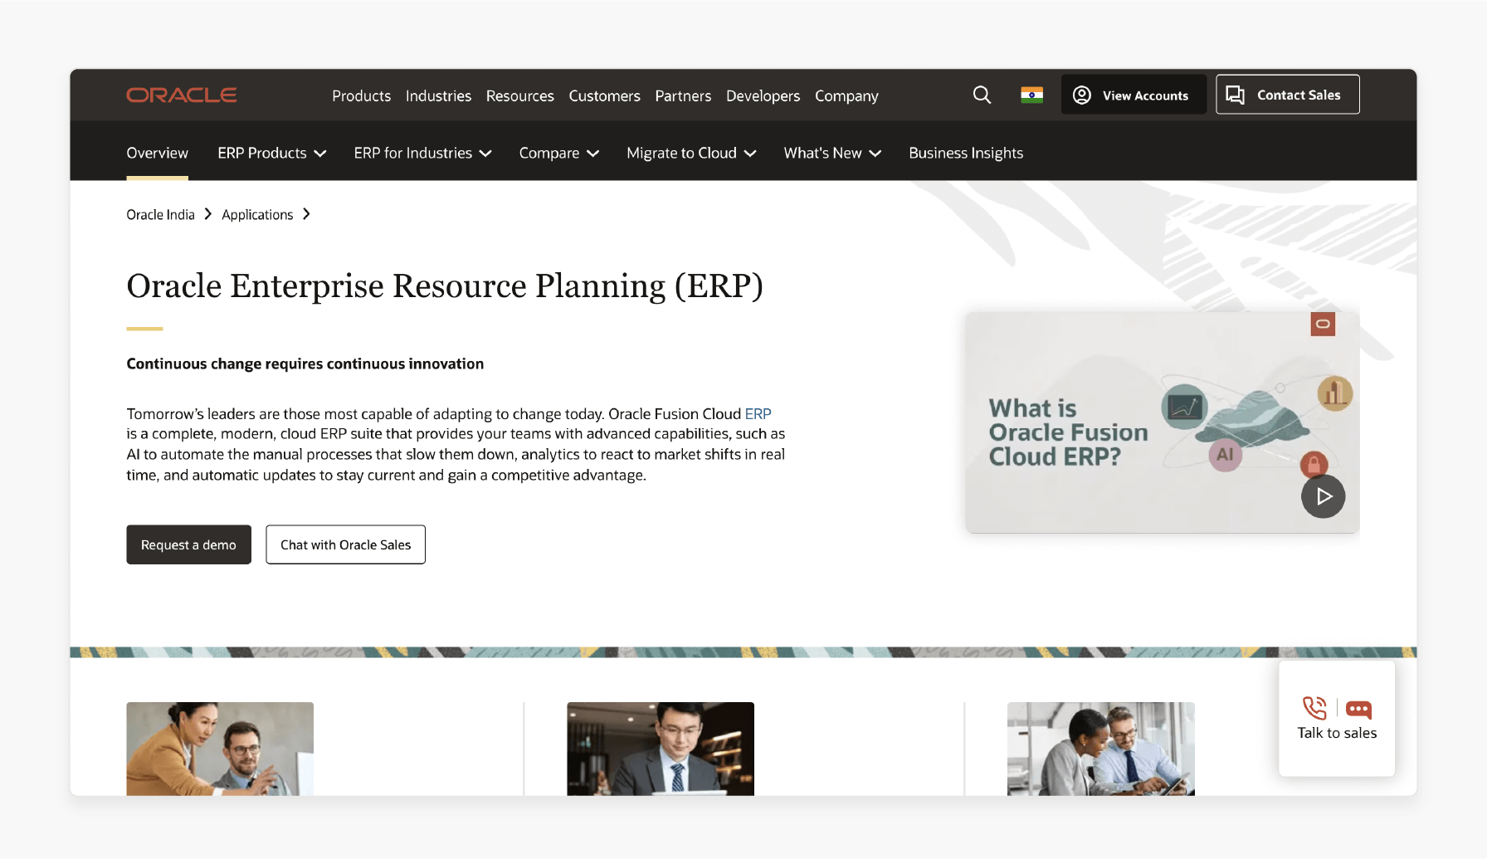The width and height of the screenshot is (1487, 859).
Task: Open the Company menu
Action: (x=846, y=95)
